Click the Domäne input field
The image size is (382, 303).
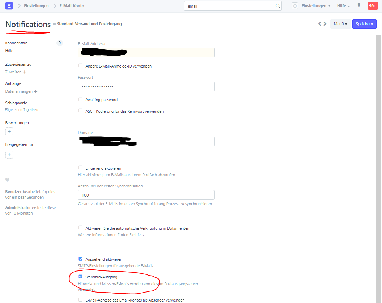click(x=146, y=141)
